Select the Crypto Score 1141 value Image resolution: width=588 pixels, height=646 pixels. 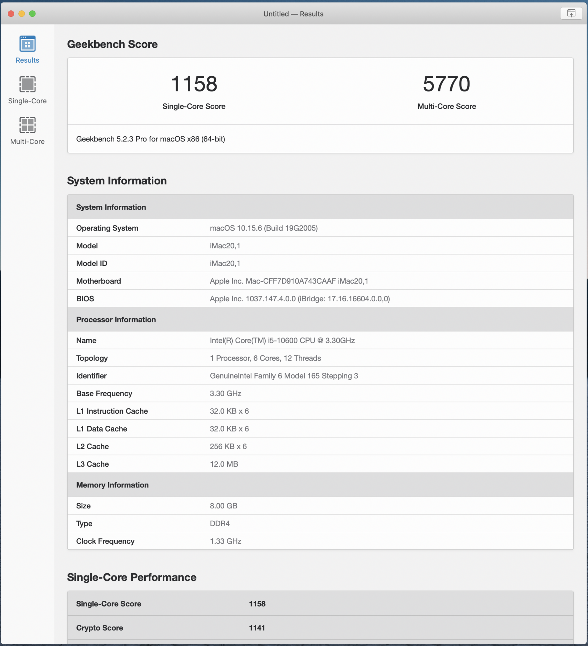(257, 628)
